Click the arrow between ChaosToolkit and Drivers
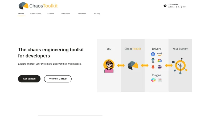Image resolution: width=213 pixels, height=117 pixels. pyautogui.click(x=145, y=65)
